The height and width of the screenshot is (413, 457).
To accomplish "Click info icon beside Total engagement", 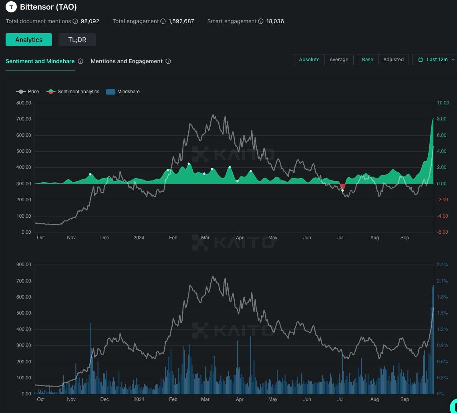I will point(163,21).
